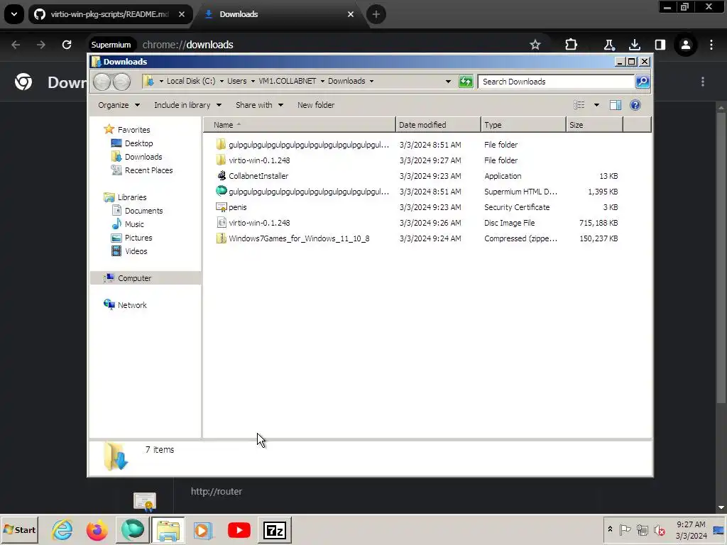
Task: Click Search Downloads input field
Action: (556, 82)
